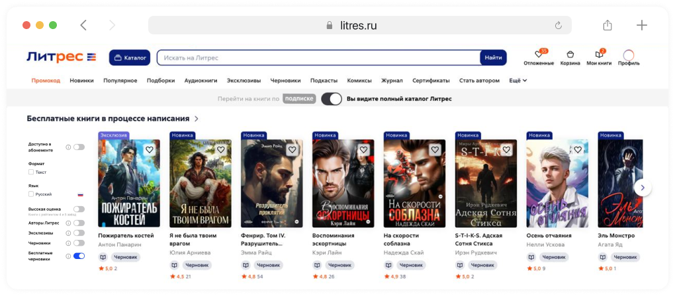Click the book icon under Эмма Райц
This screenshot has height=296, width=675.
click(x=246, y=266)
